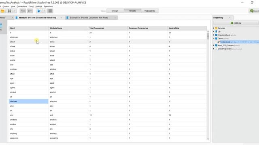Expand the Samples repository
The image size is (259, 145).
coord(214,28)
